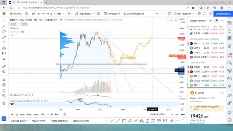The height and width of the screenshot is (131, 233).
Task: Open the chart patterns tool
Action: click(x=4, y=48)
